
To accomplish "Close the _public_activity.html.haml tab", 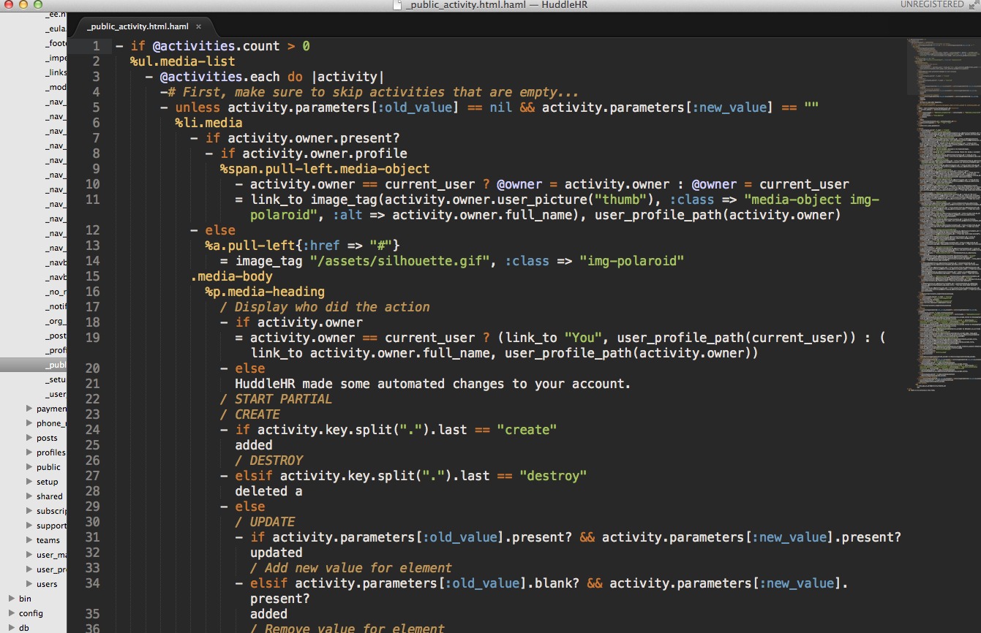I will coord(198,26).
